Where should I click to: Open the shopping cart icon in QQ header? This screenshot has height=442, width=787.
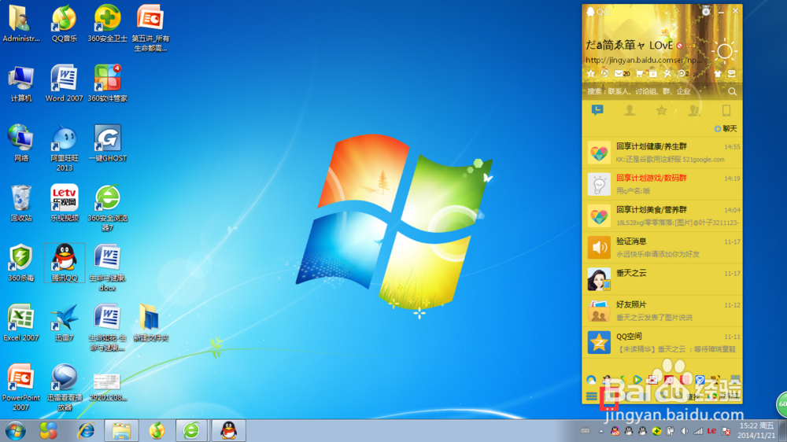point(639,74)
